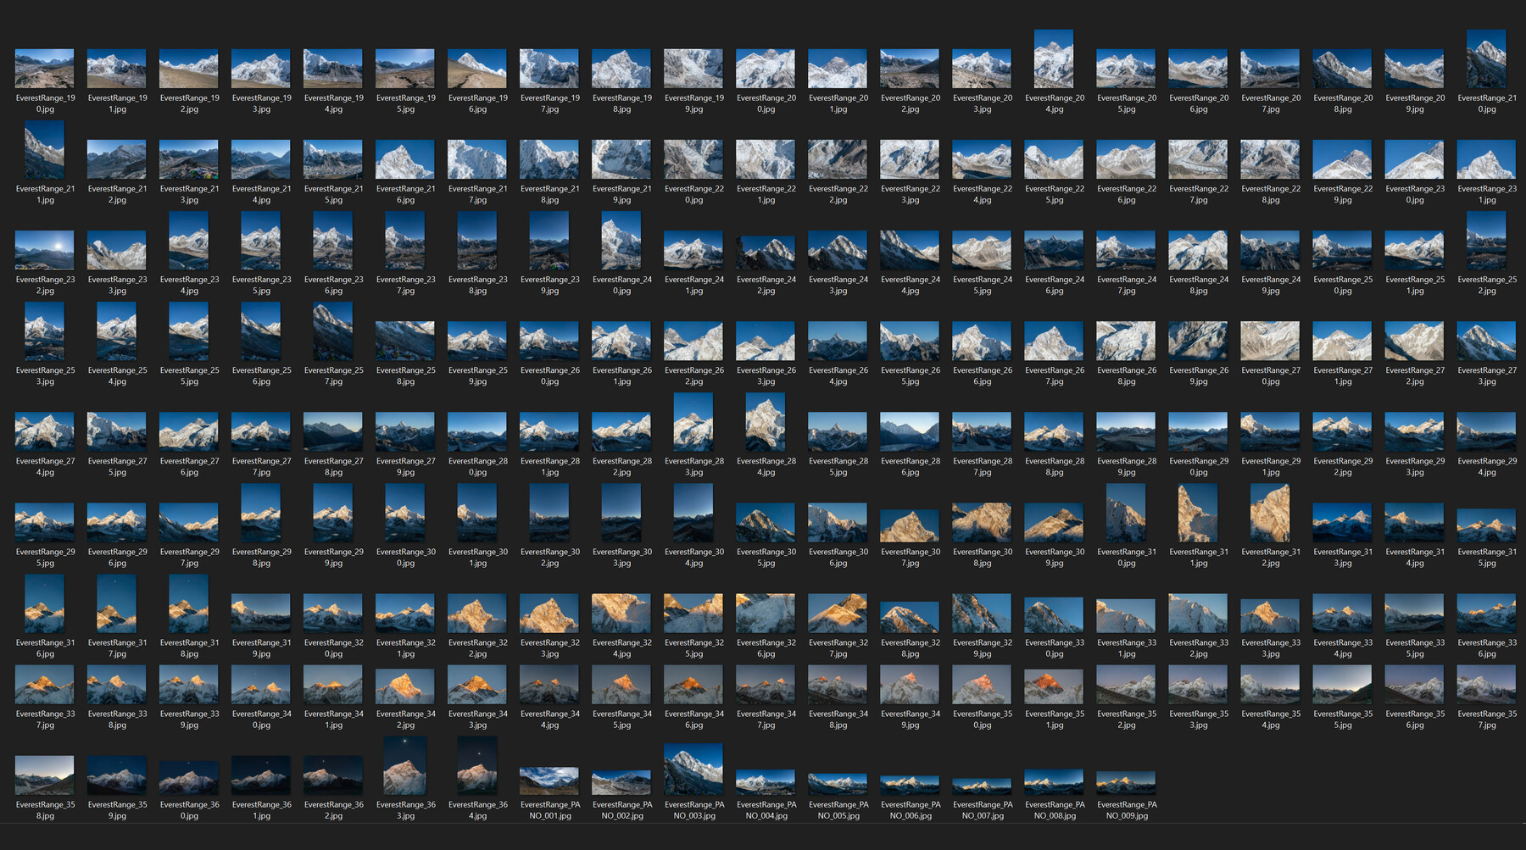Click the filename label EverestRange_275.jpg
1526x850 pixels.
click(x=117, y=466)
